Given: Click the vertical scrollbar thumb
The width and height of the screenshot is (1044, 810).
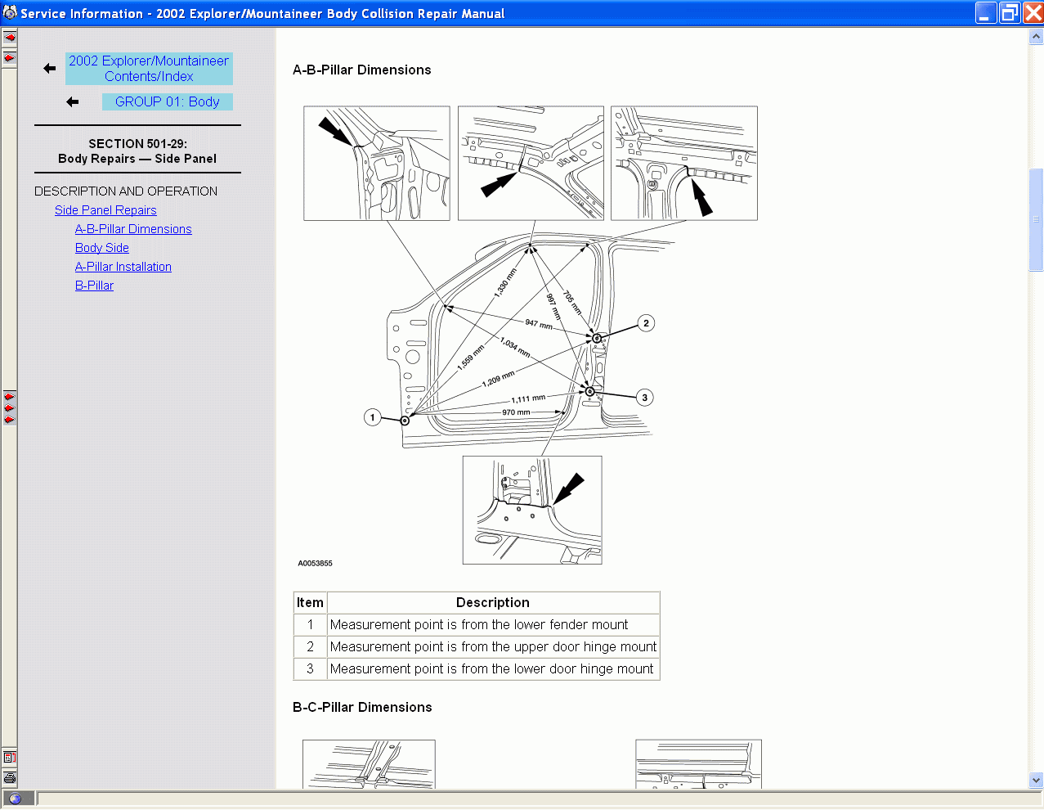Looking at the screenshot, I should coord(1036,219).
